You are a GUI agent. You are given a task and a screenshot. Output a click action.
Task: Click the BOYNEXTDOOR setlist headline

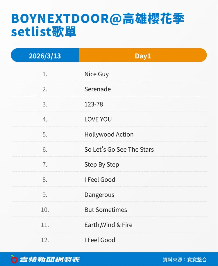[x=98, y=25]
